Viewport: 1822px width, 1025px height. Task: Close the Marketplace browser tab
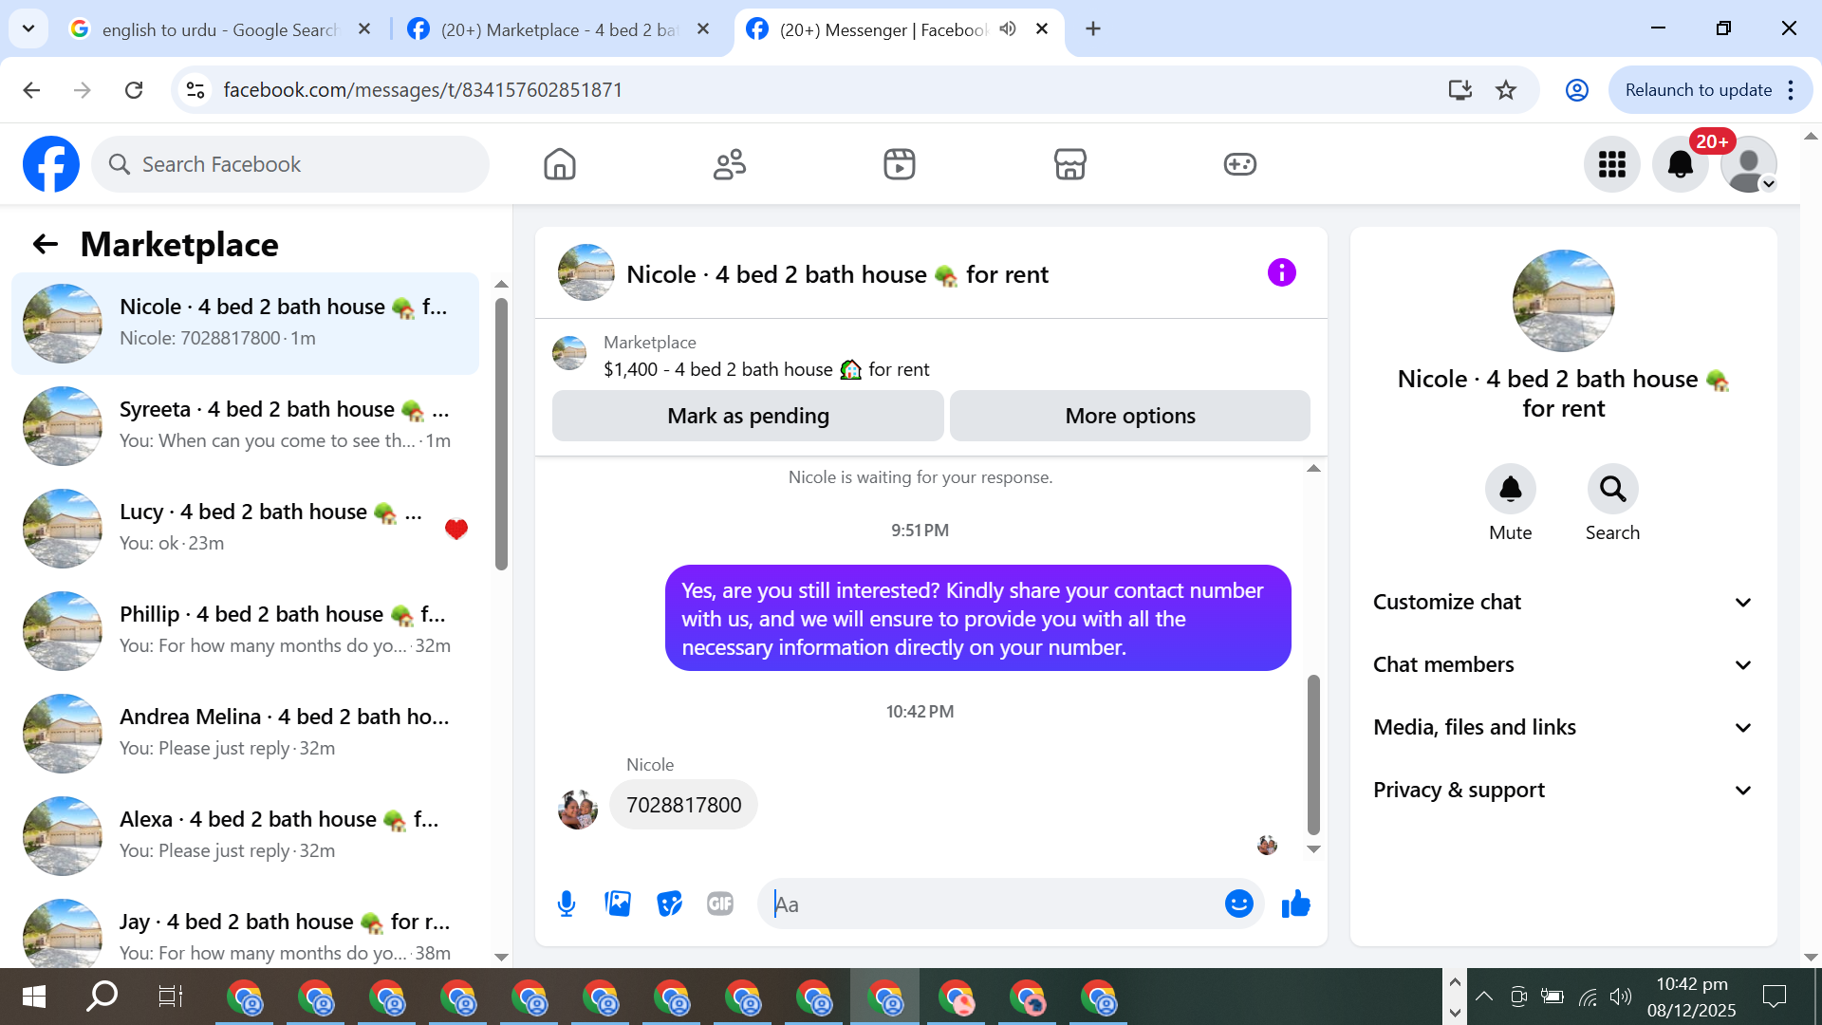coord(703,29)
